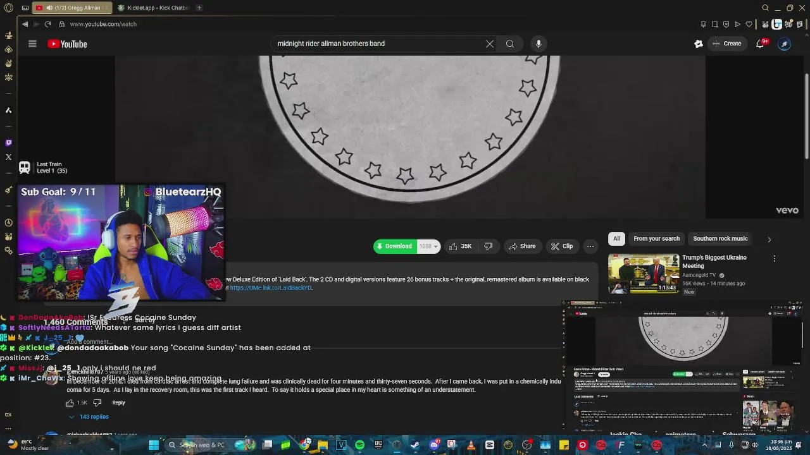Reload the YouTube page
The image size is (810, 455).
47,24
